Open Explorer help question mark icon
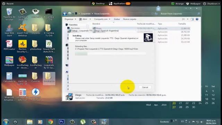The image size is (222, 125). (x=197, y=19)
